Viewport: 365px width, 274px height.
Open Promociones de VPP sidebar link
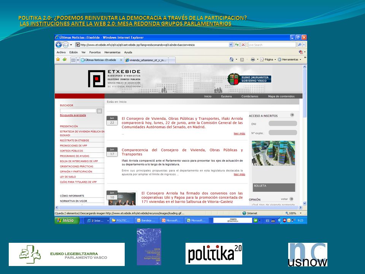73,146
